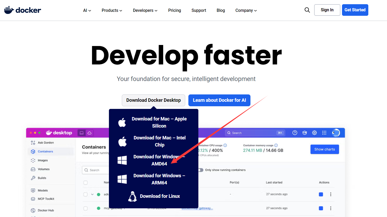Click the Sign In button
Image resolution: width=387 pixels, height=217 pixels.
(327, 10)
